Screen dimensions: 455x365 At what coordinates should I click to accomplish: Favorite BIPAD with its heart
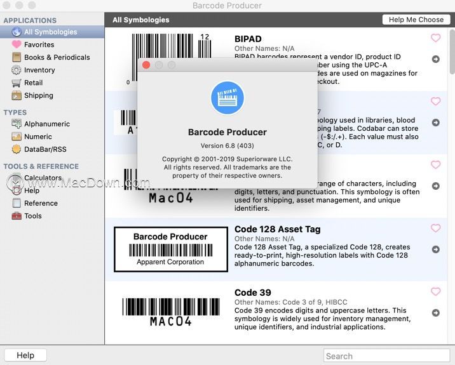pyautogui.click(x=435, y=38)
